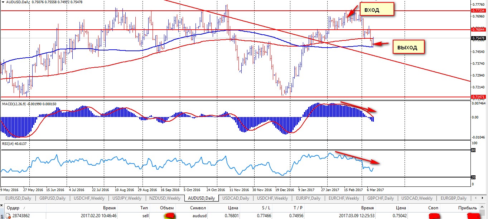Viewport: 488px width, 219px height.
Task: Click the order icon beside ticket 28743862
Action: click(x=8, y=216)
